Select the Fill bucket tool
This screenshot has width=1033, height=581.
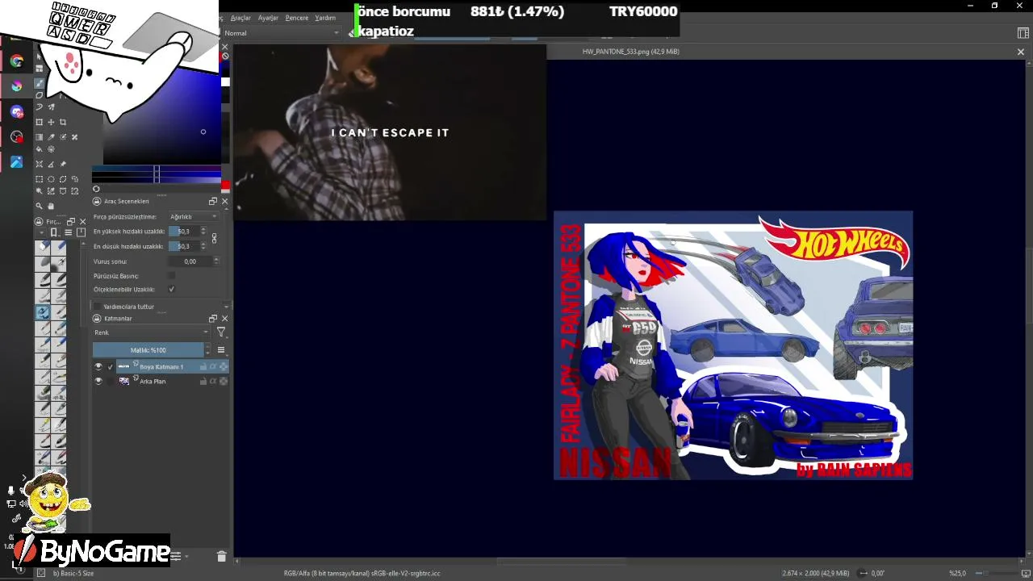[39, 149]
